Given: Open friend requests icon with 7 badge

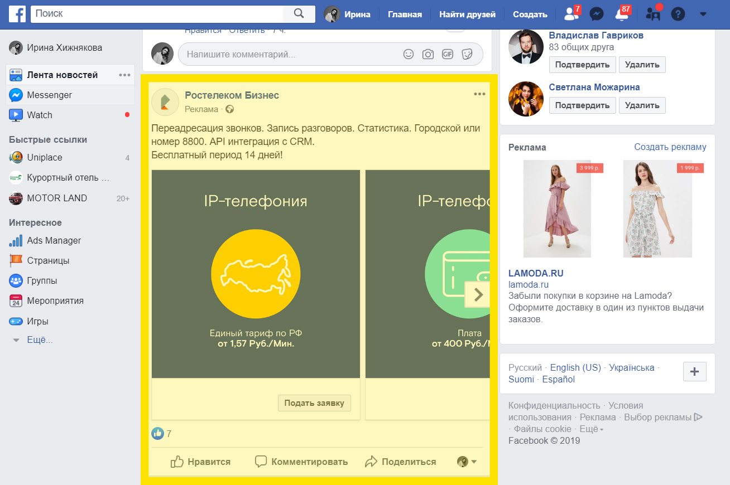Looking at the screenshot, I should [571, 14].
